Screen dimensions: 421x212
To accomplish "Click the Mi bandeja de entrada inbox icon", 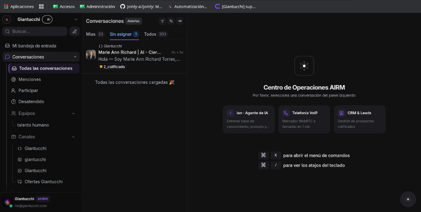I will point(7,46).
